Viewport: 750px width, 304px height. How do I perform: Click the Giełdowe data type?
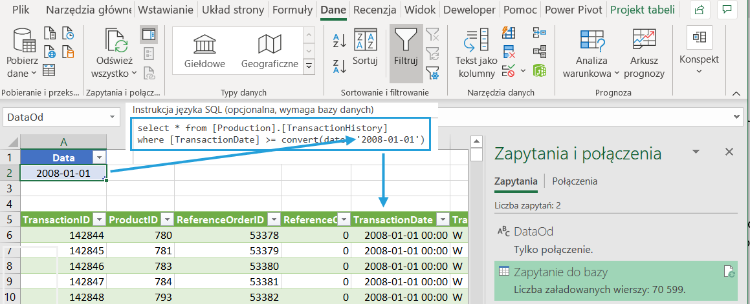[x=204, y=50]
